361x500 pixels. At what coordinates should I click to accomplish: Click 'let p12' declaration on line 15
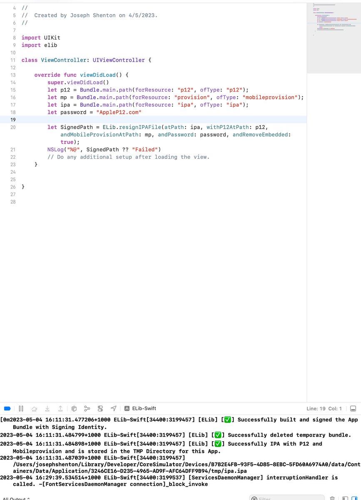[x=58, y=90]
